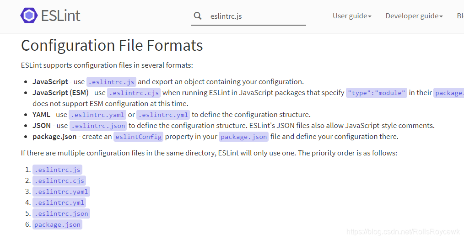Screen dimensions: 464x240
Task: Click .eslintrc.yml code in YAML bullet
Action: point(163,115)
